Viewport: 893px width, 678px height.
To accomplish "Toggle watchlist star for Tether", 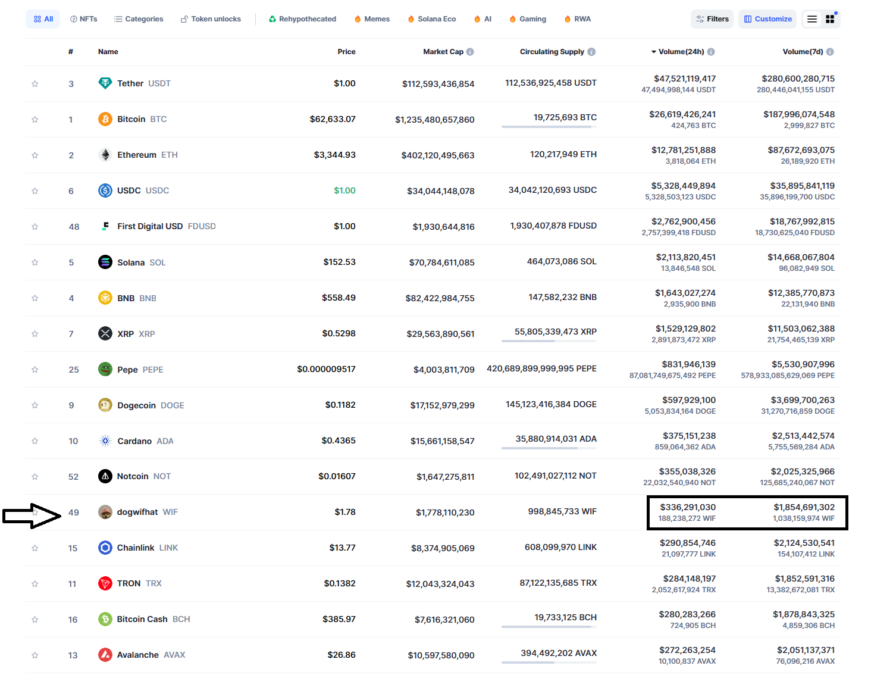I will (35, 84).
